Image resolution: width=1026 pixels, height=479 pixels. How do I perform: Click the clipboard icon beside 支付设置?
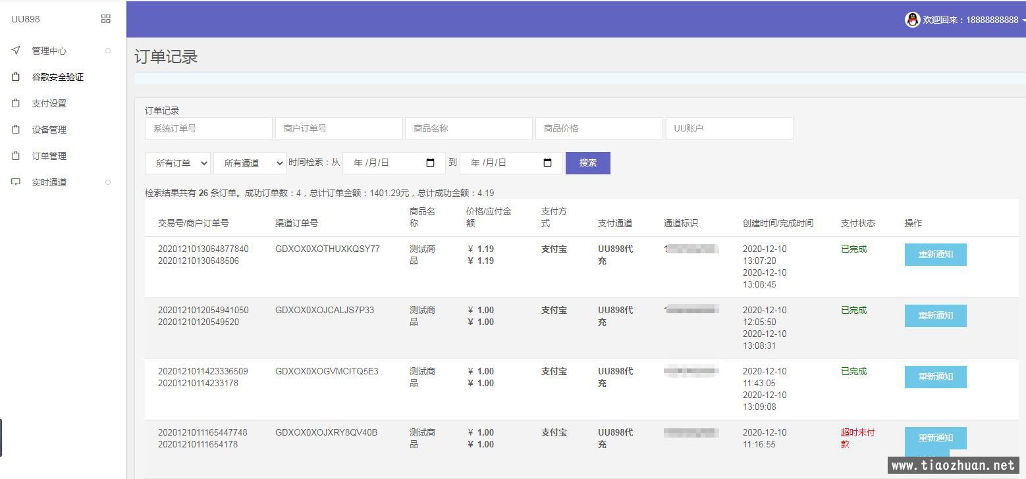pyautogui.click(x=16, y=103)
